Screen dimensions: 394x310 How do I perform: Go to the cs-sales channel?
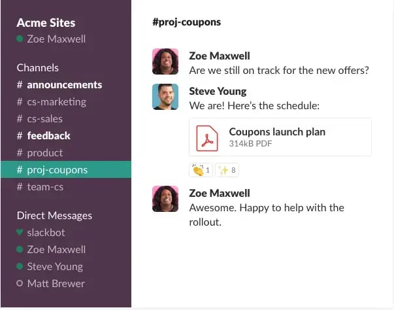tap(44, 118)
